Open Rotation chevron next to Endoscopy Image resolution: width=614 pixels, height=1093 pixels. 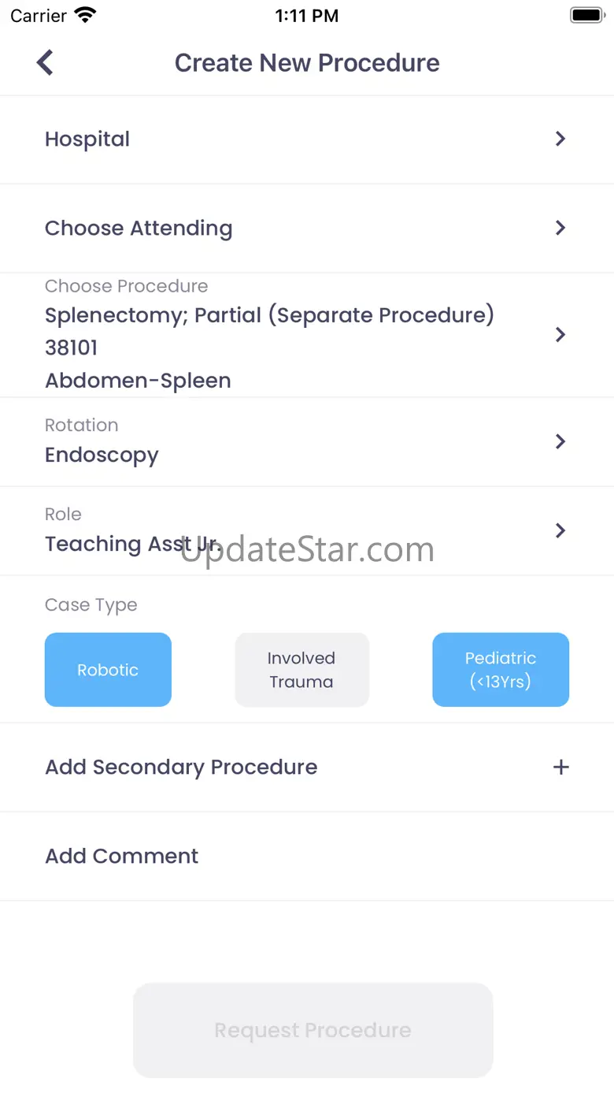click(560, 441)
